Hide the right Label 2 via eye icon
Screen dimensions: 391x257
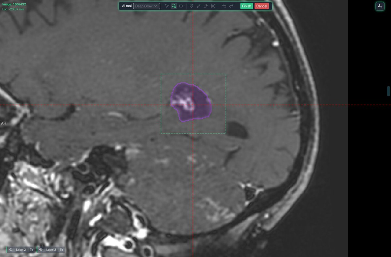41,250
